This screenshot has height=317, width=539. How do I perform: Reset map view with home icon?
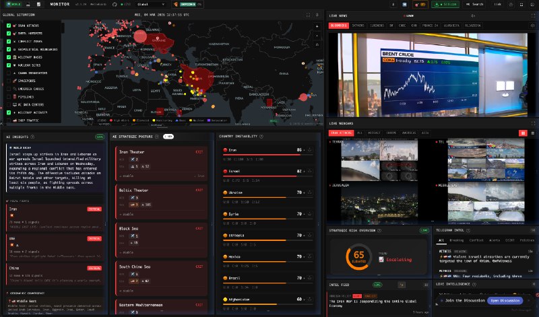click(317, 44)
